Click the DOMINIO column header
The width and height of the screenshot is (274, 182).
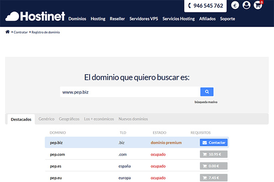pos(58,133)
